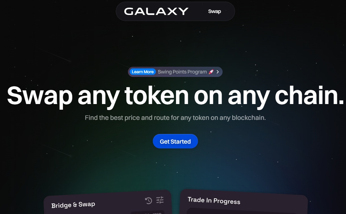Click empty space in the top navigation pill
The image size is (346, 214).
198,11
